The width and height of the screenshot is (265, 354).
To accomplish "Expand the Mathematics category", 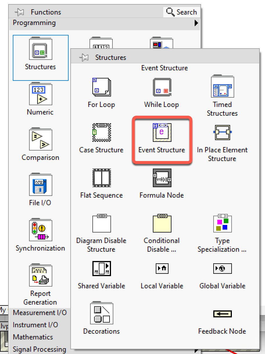I will [x=33, y=337].
